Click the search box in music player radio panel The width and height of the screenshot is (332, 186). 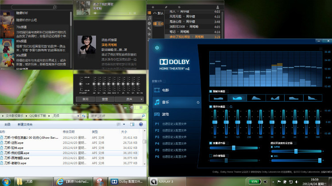[34, 7]
